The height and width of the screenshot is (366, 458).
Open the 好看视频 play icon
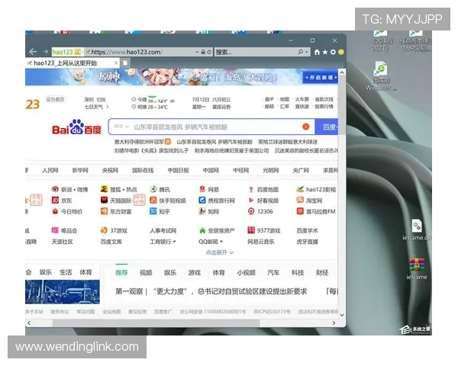pyautogui.click(x=251, y=201)
